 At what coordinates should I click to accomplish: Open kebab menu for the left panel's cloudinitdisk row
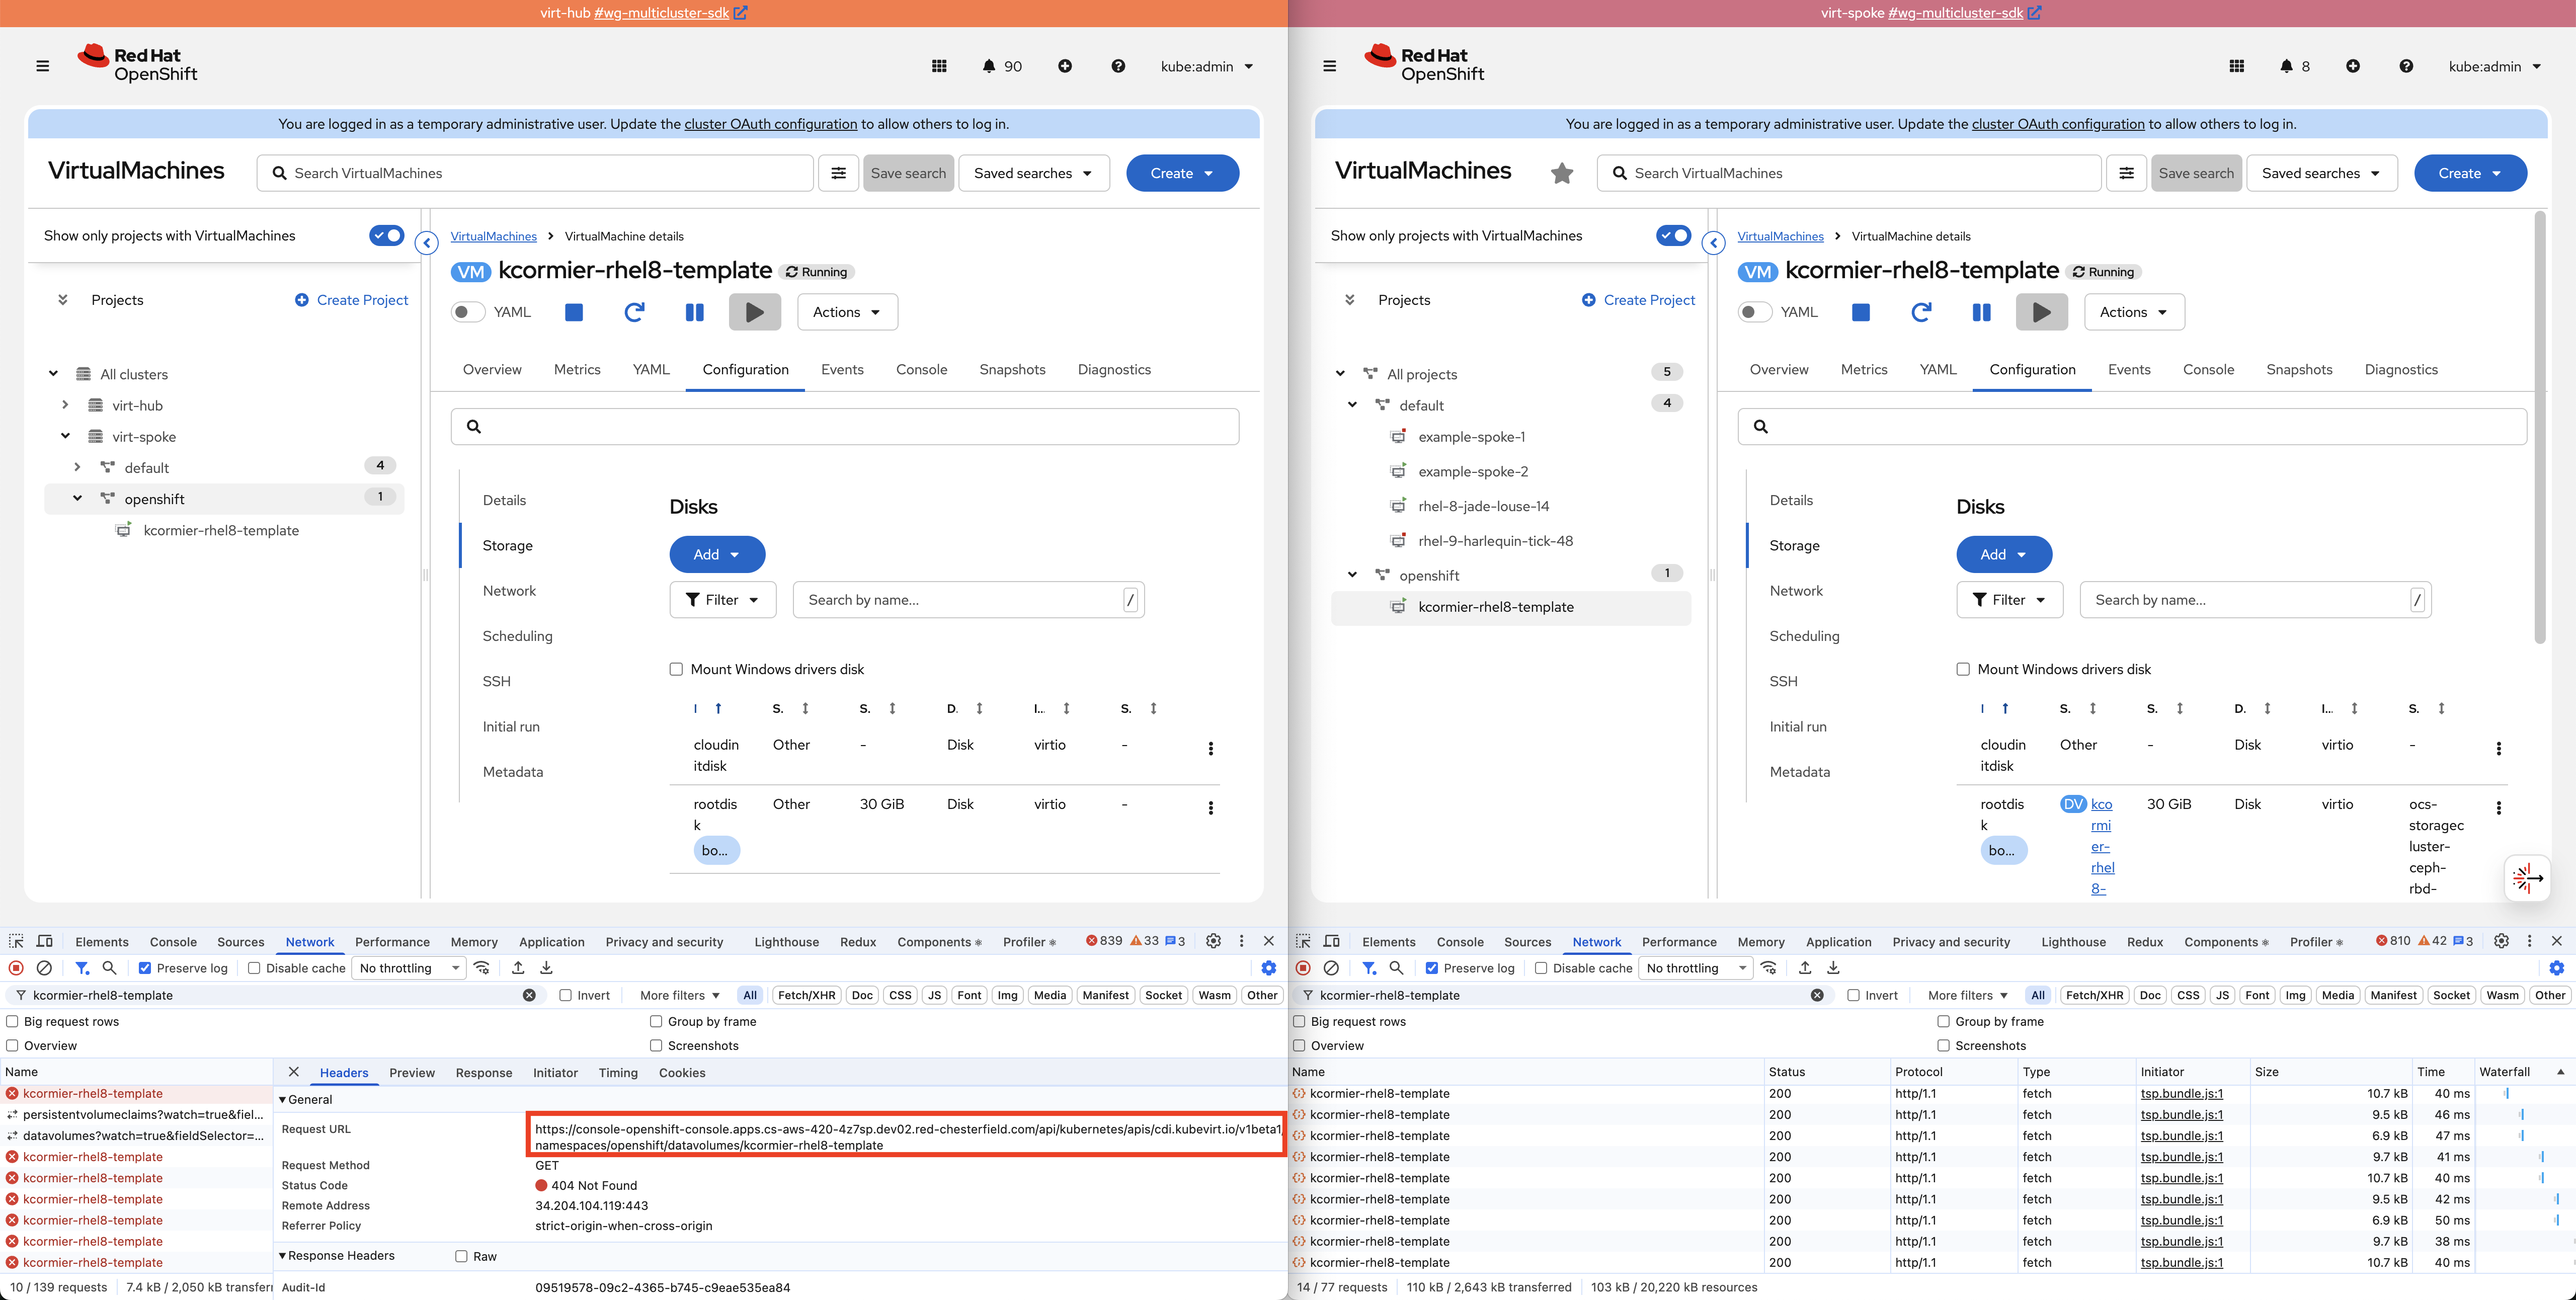point(1211,748)
